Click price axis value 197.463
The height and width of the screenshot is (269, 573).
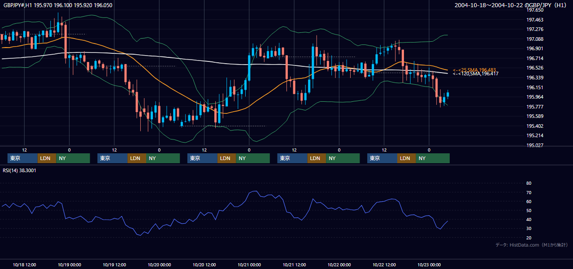pos(535,20)
